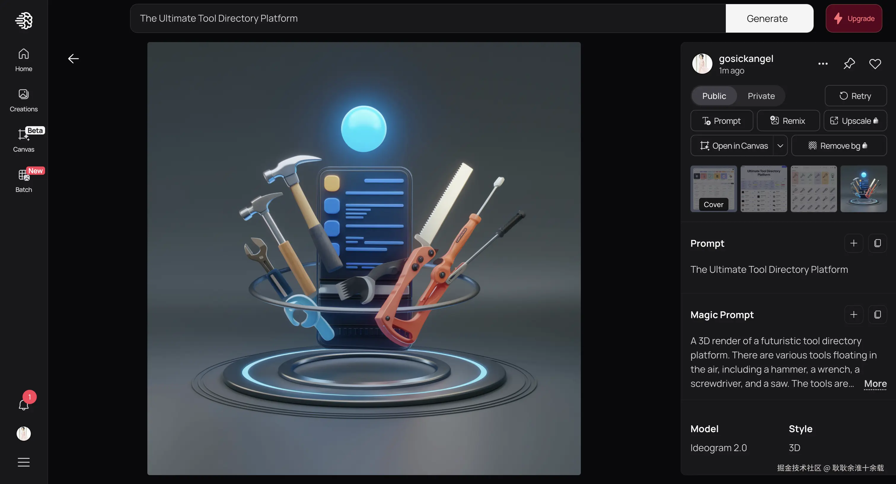The image size is (896, 484).
Task: Pin this creation with pin icon
Action: click(x=849, y=64)
